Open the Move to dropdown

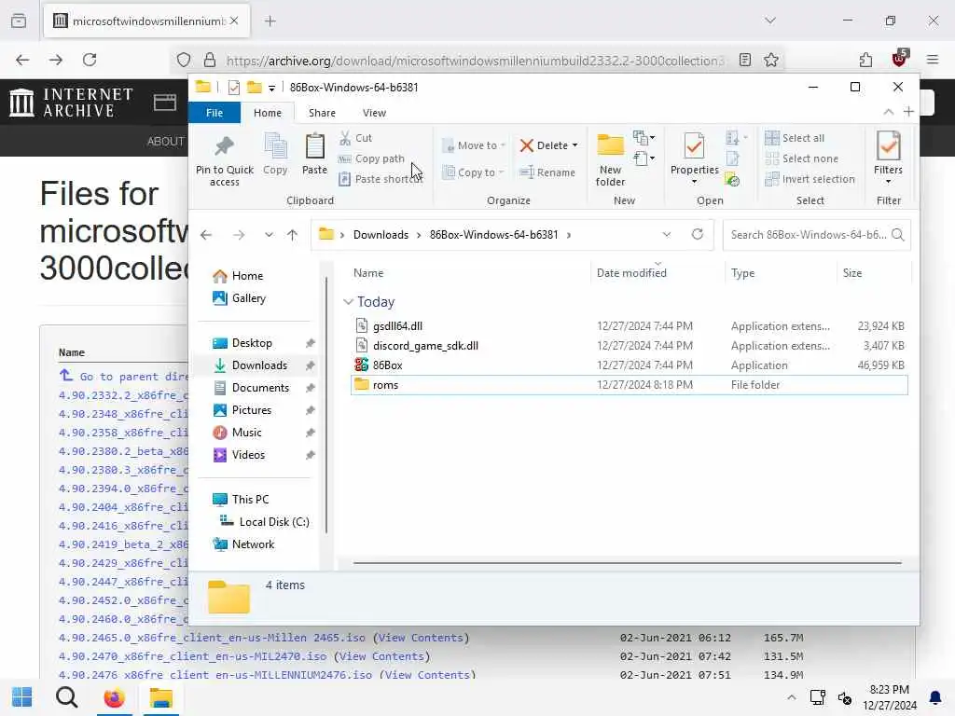pos(475,145)
